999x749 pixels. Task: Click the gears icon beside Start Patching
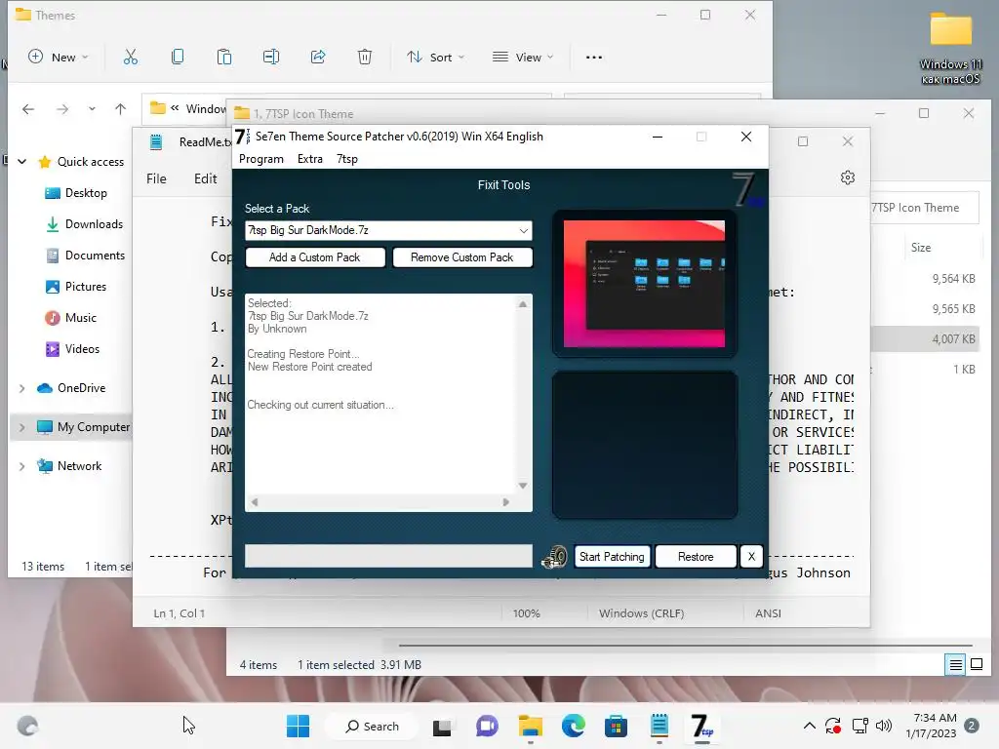(554, 557)
